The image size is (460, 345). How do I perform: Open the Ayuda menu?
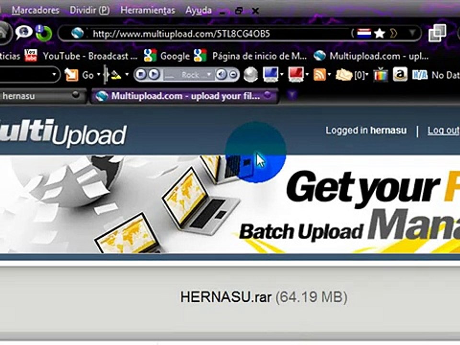[x=198, y=10]
